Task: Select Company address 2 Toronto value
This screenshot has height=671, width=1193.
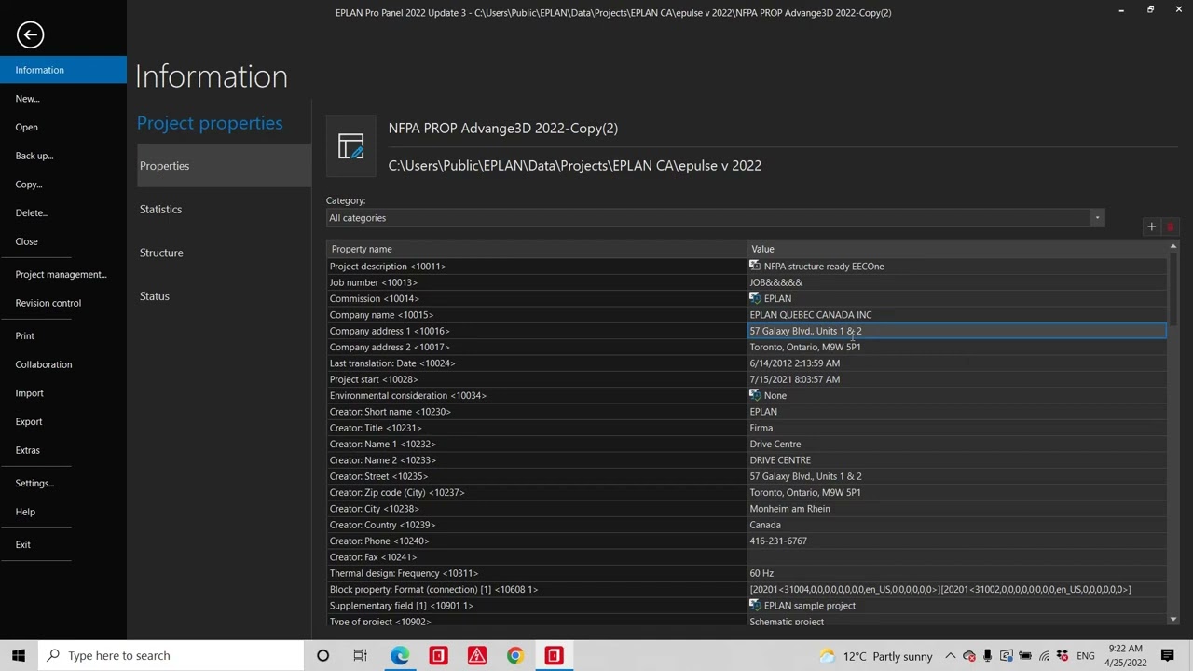Action: (x=805, y=347)
